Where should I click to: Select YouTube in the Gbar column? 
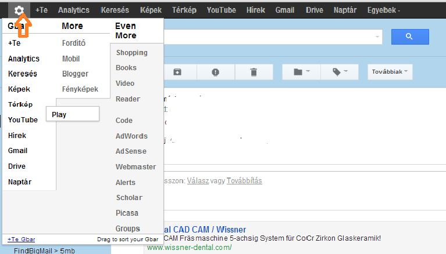23,120
